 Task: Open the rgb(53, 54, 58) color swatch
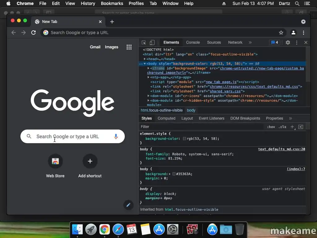point(185,139)
